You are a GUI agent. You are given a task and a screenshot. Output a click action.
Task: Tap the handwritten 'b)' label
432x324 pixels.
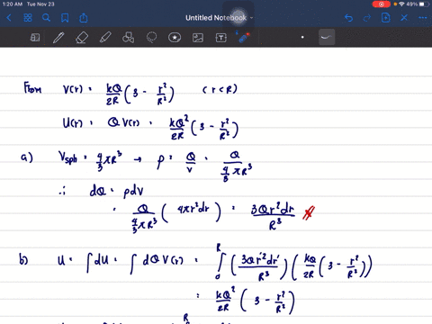[23, 259]
